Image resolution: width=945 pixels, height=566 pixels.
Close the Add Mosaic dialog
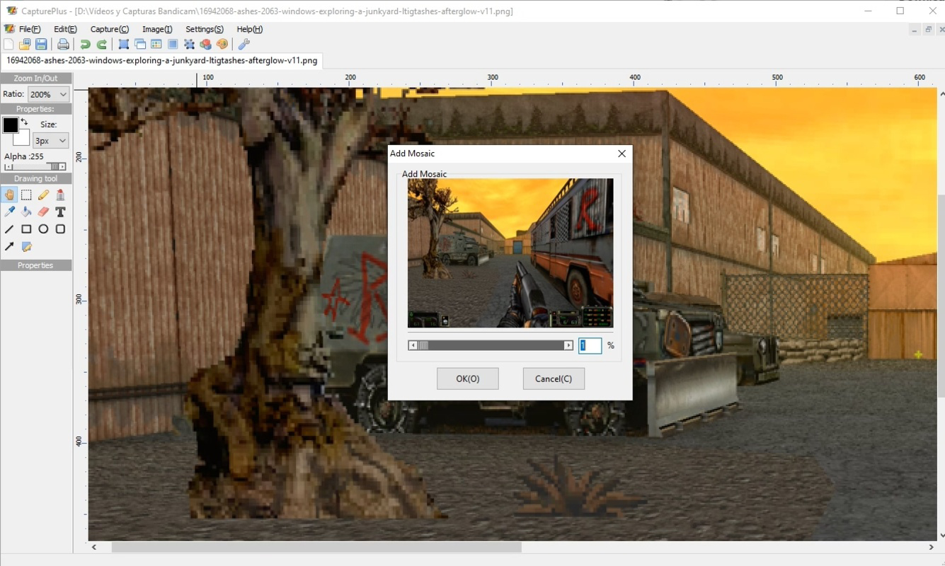(x=622, y=154)
